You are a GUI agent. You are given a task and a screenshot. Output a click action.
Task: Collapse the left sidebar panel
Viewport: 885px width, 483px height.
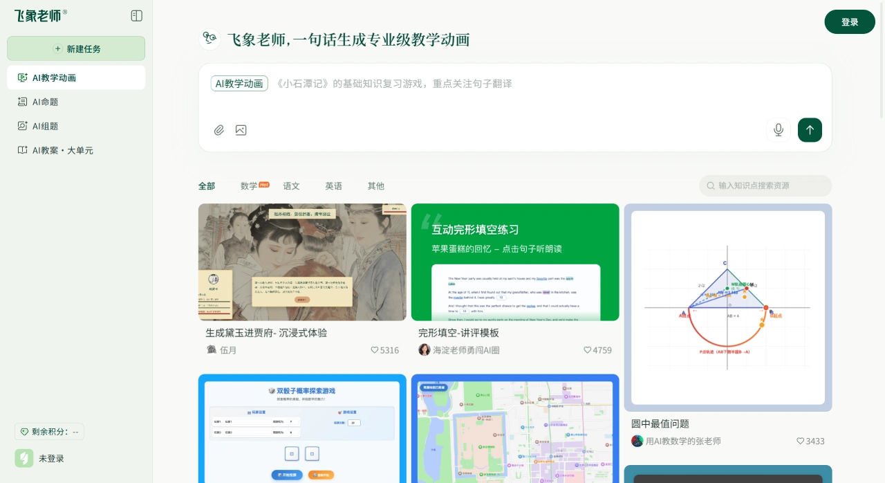point(136,15)
